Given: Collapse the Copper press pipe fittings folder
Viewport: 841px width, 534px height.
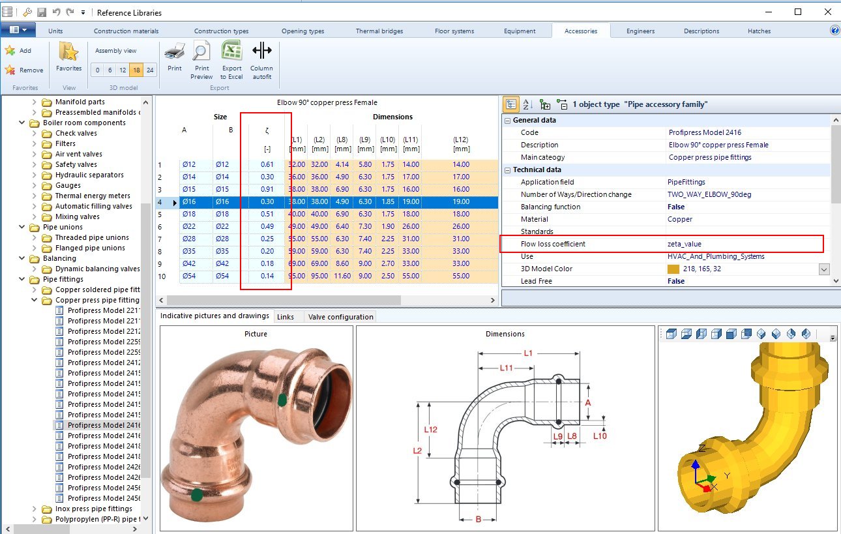Looking at the screenshot, I should [x=35, y=300].
